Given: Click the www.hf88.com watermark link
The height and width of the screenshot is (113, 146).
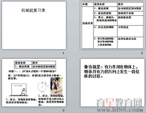Looking at the screenshot, I should coord(120,110).
